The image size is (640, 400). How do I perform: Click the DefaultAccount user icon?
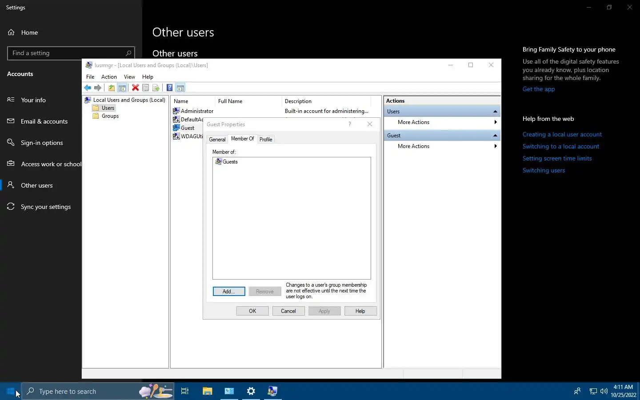[x=176, y=120]
